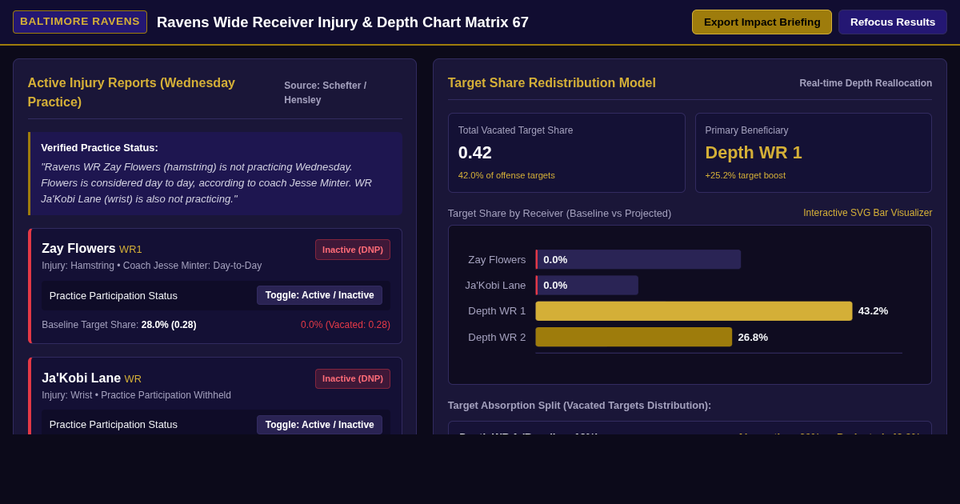Click 'Injury: Wrist • Practice Participation Withheld' text

coord(137,395)
